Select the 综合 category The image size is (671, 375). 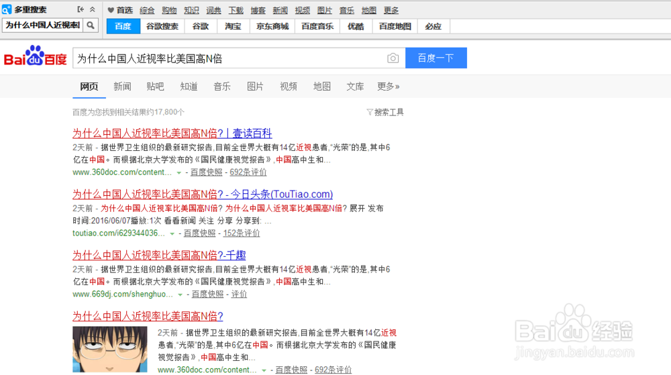pyautogui.click(x=147, y=10)
